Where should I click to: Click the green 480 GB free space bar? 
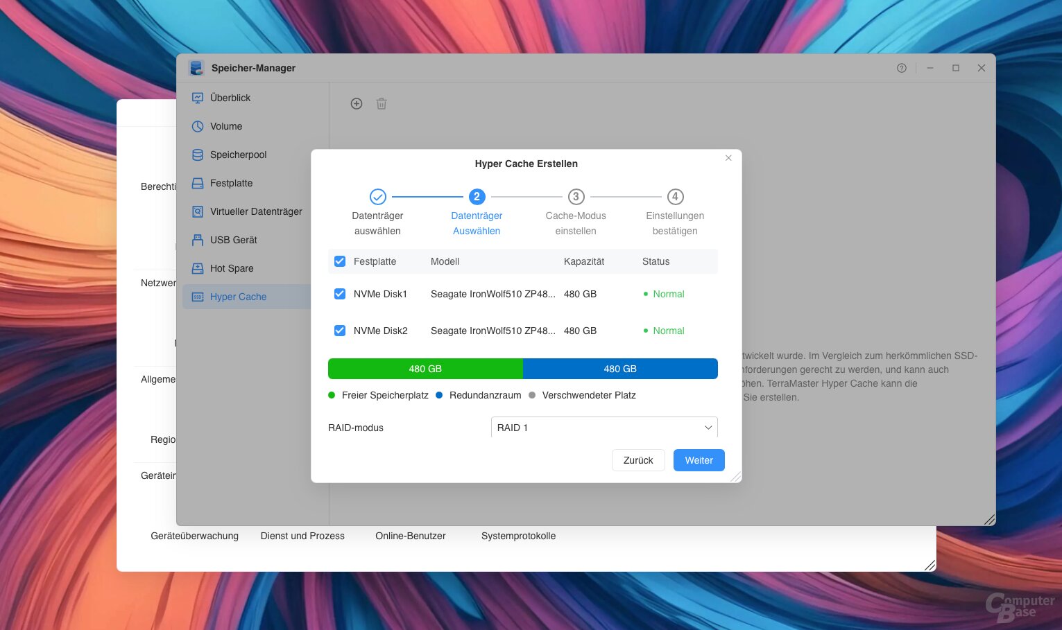tap(425, 369)
